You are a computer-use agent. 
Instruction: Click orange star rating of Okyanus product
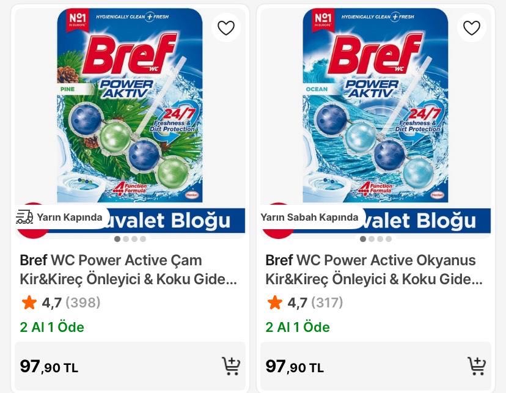tap(274, 303)
